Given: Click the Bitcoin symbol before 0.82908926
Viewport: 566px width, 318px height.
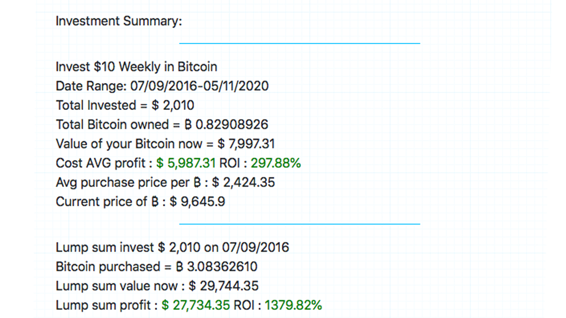Looking at the screenshot, I should [x=188, y=124].
